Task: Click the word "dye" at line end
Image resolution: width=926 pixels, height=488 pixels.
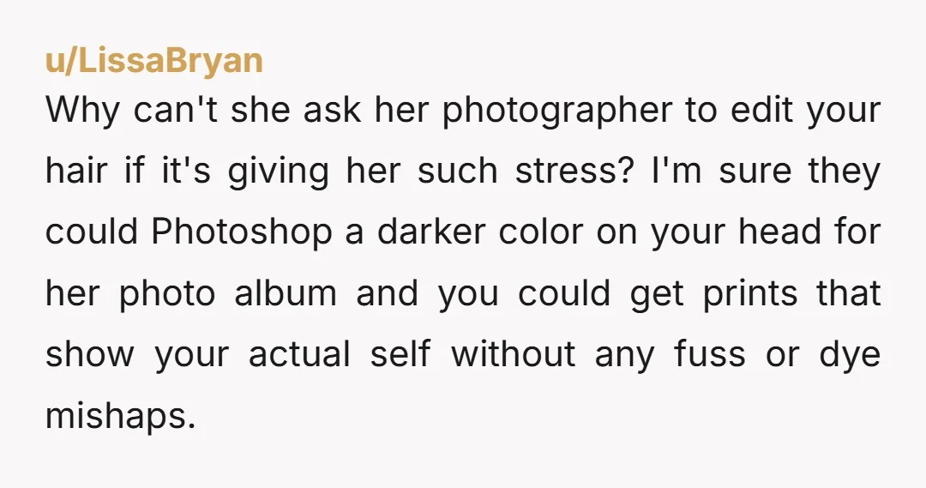Action: 850,354
